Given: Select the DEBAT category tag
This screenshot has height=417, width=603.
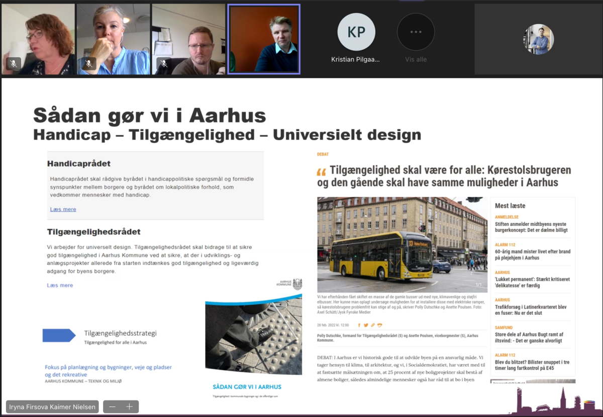Looking at the screenshot, I should click(x=322, y=154).
